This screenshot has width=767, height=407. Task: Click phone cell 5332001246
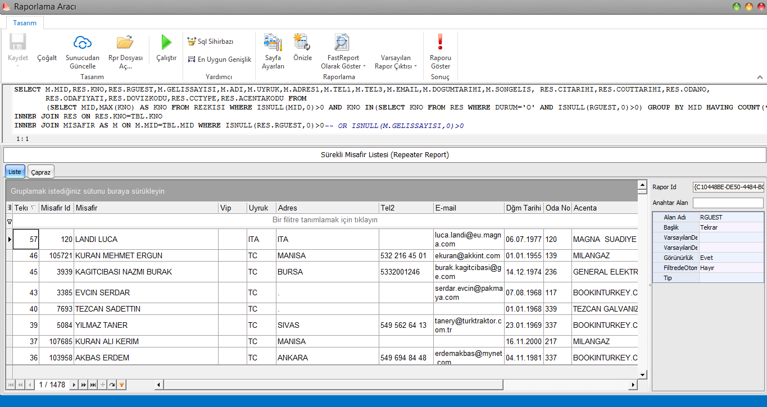pos(406,272)
